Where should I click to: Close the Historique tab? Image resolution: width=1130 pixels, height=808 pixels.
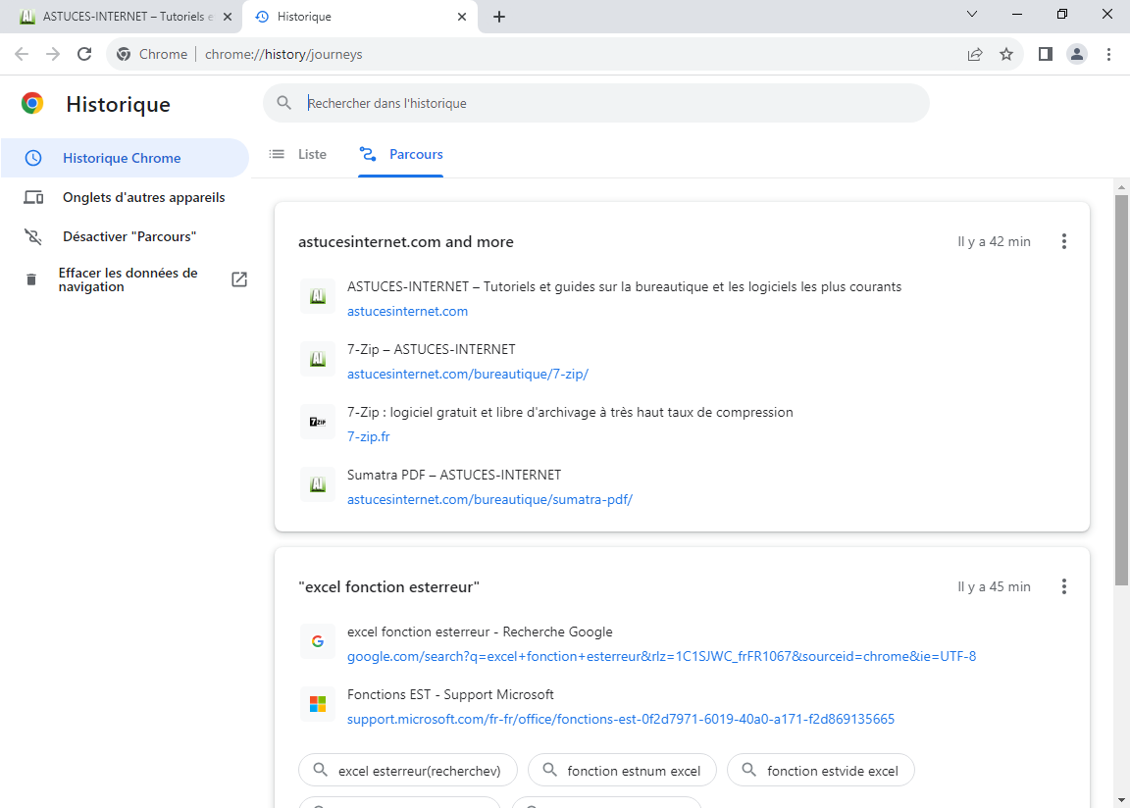462,17
